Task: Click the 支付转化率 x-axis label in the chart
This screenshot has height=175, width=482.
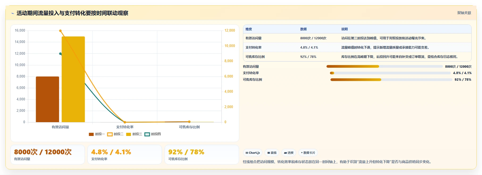Action: [x=125, y=127]
